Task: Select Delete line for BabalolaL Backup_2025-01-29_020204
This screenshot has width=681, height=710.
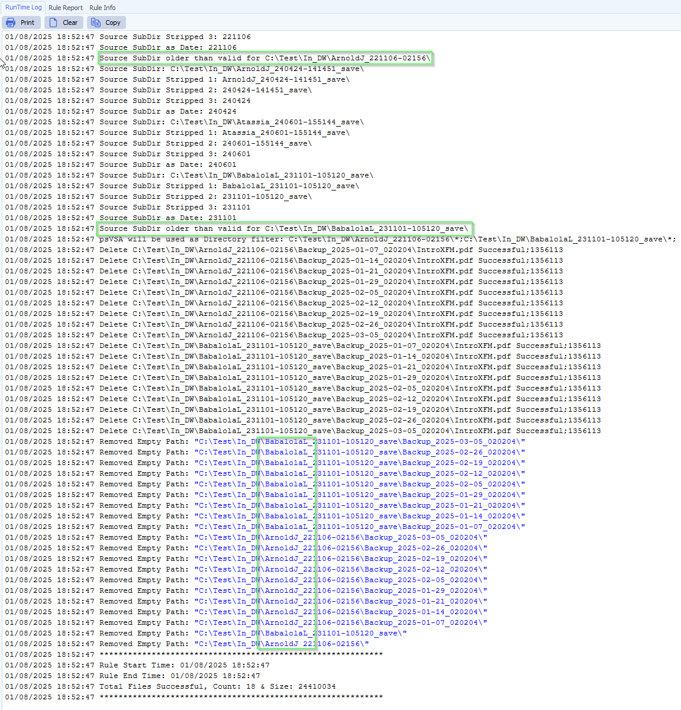Action: 303,377
